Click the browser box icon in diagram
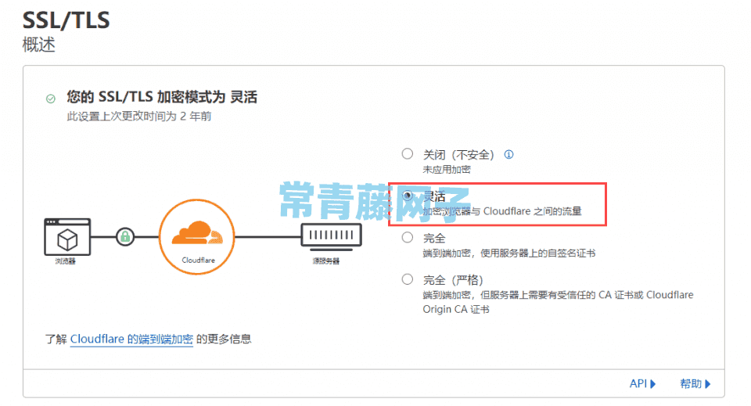751x406 pixels. 67,237
